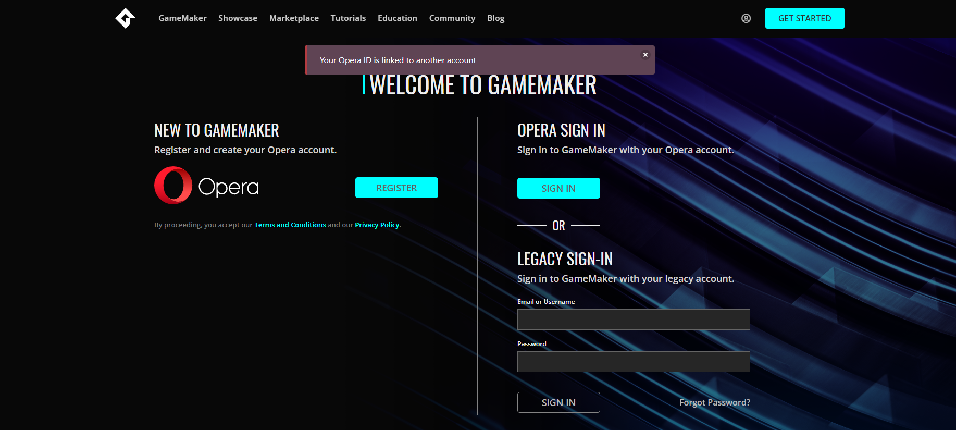This screenshot has height=430, width=956.
Task: Click into the Password field
Action: click(633, 362)
